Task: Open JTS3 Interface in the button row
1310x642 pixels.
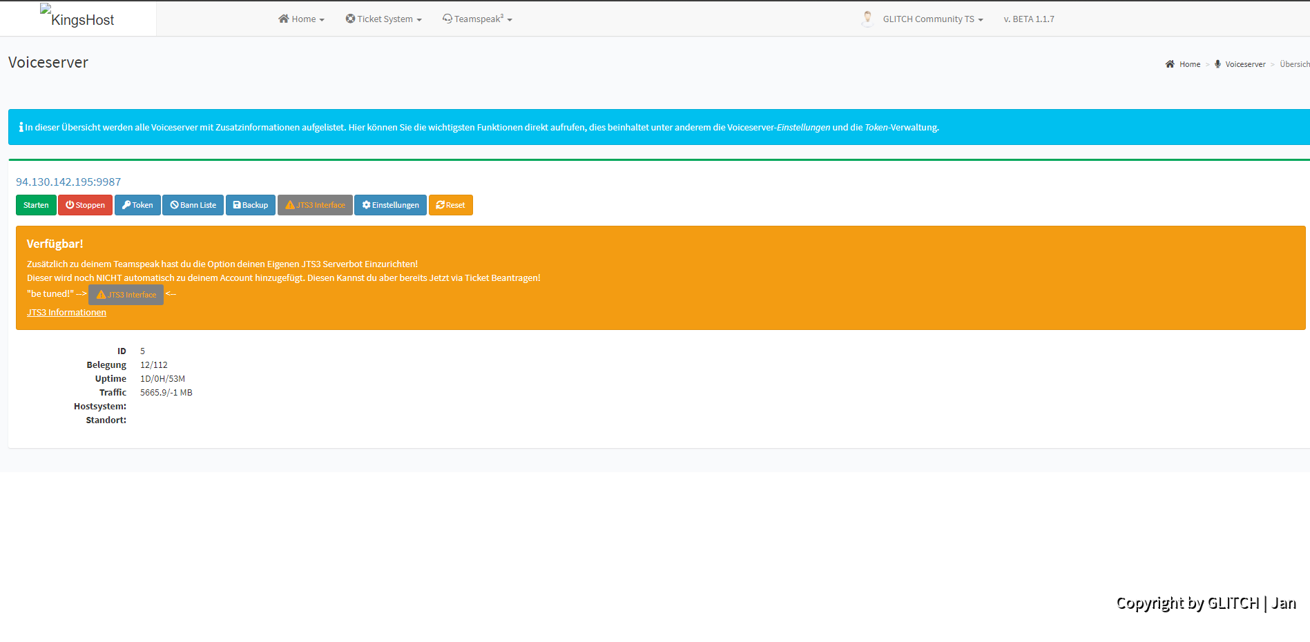Action: 315,205
